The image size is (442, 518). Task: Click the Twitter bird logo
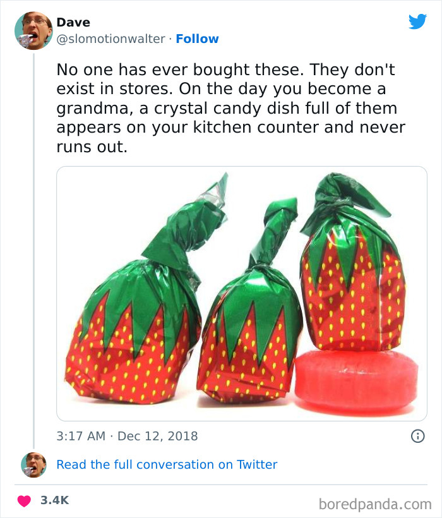[417, 22]
